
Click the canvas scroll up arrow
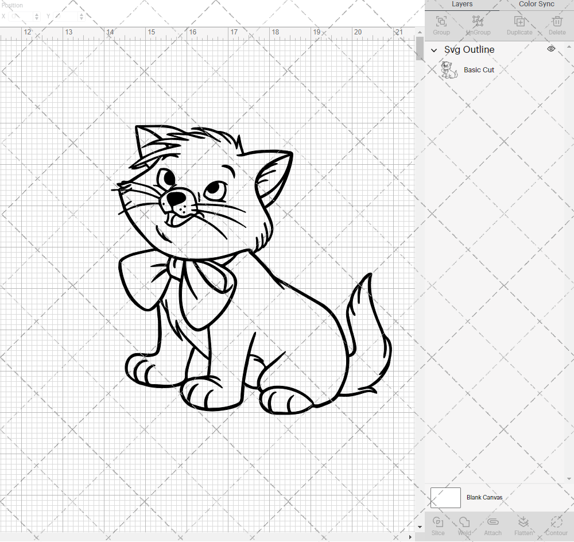point(420,32)
